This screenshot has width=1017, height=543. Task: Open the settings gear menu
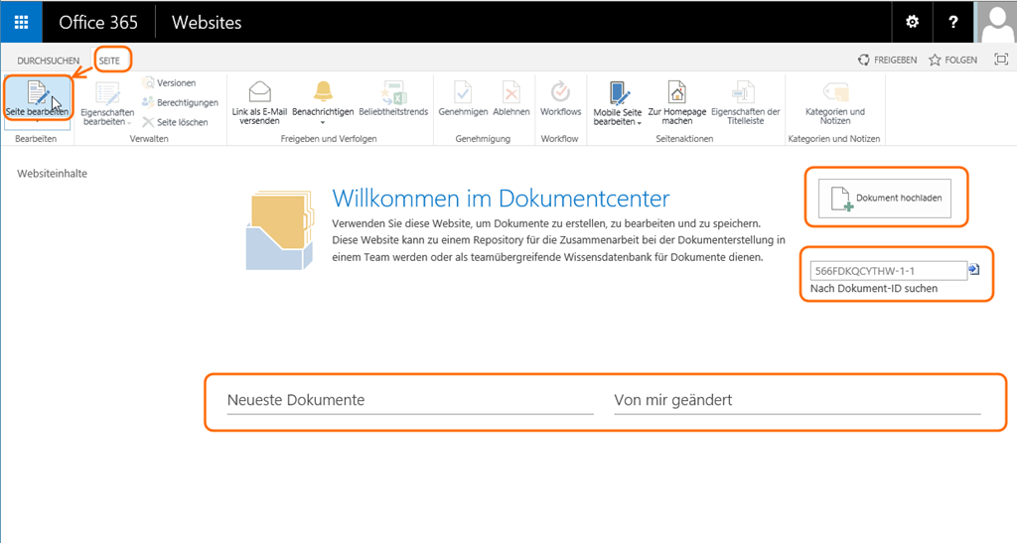click(x=912, y=22)
